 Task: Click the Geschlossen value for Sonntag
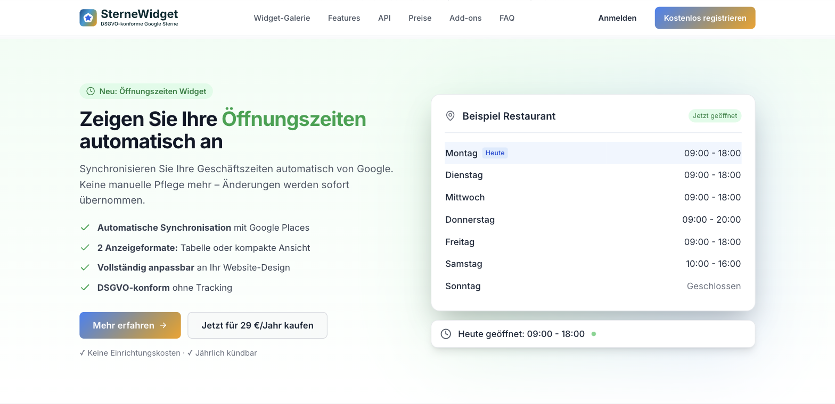714,286
